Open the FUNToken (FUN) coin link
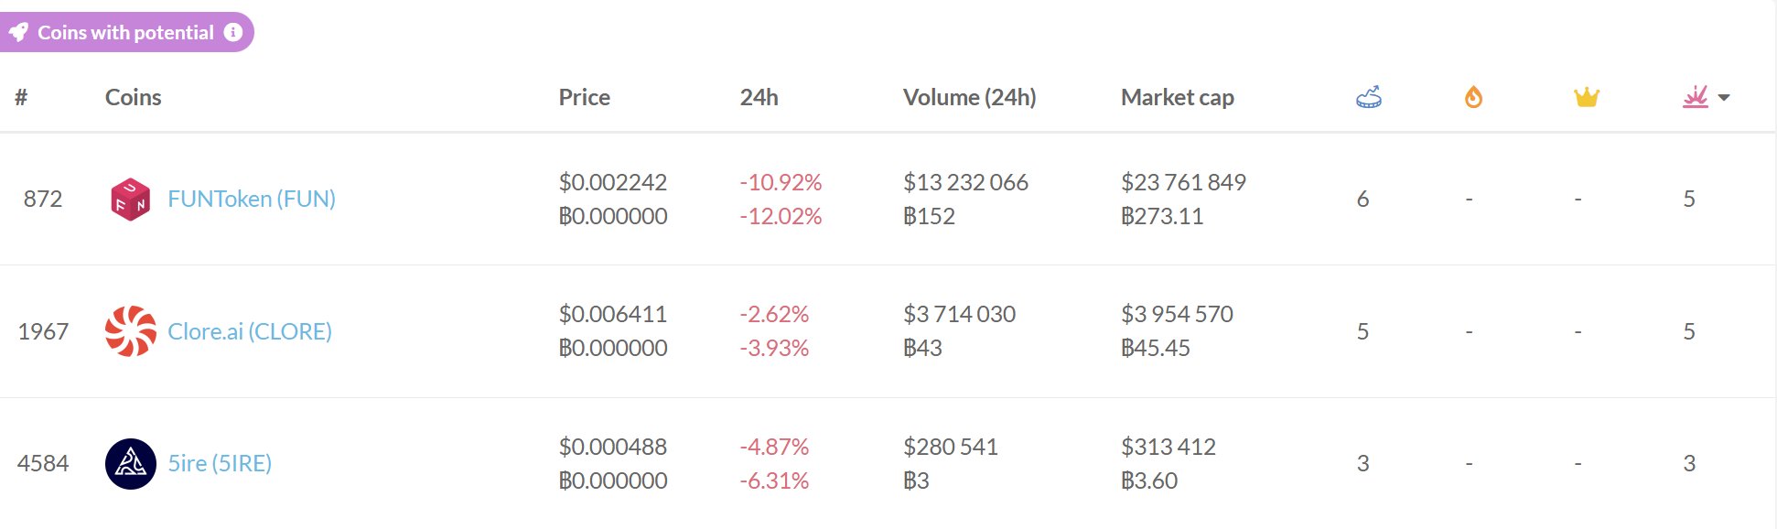Screen dimensions: 1777x529 pos(252,199)
